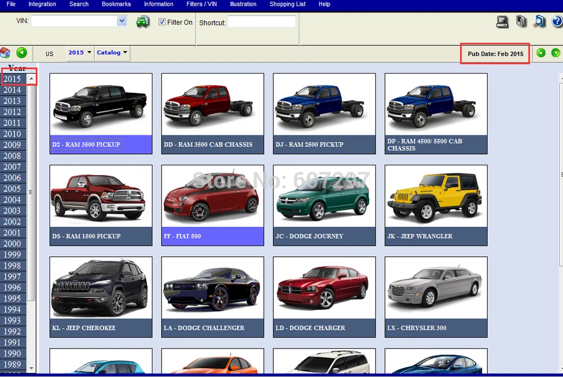
Task: Click the Year list scroll down arrow
Action: pos(32,368)
